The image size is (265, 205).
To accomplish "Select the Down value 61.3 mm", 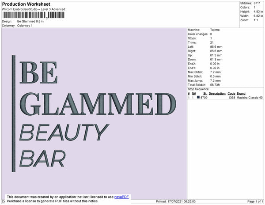I will pos(216,60).
